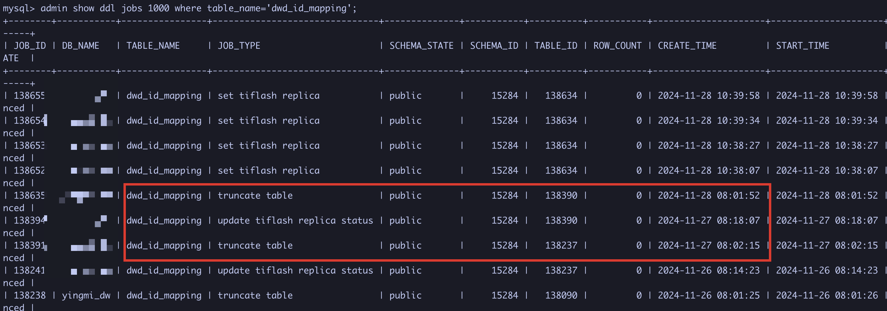Click create time 2024-11-28 10:38:27
The height and width of the screenshot is (311, 887).
(709, 146)
